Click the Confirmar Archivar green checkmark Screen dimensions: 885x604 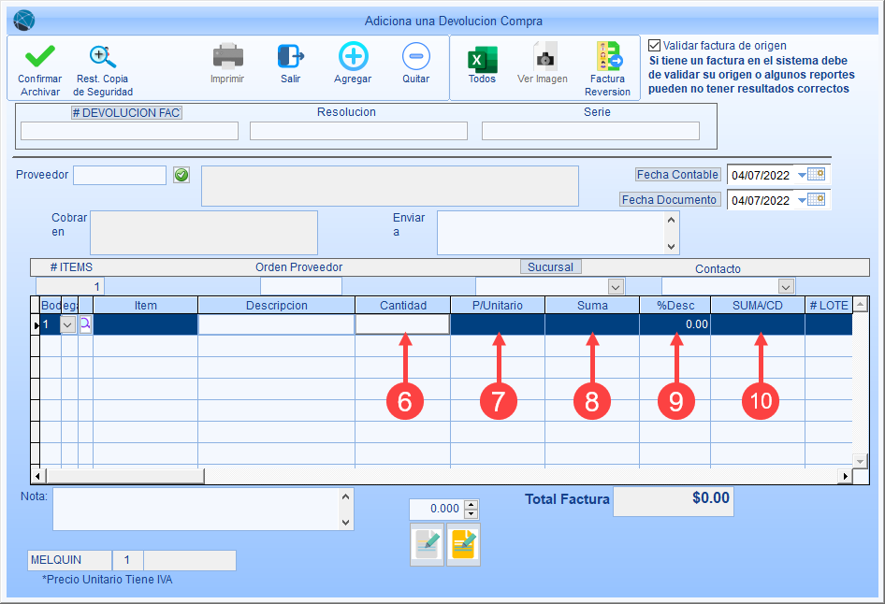pyautogui.click(x=40, y=56)
